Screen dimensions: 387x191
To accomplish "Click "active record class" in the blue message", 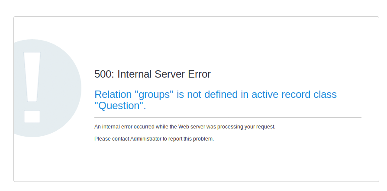I will pos(292,94).
